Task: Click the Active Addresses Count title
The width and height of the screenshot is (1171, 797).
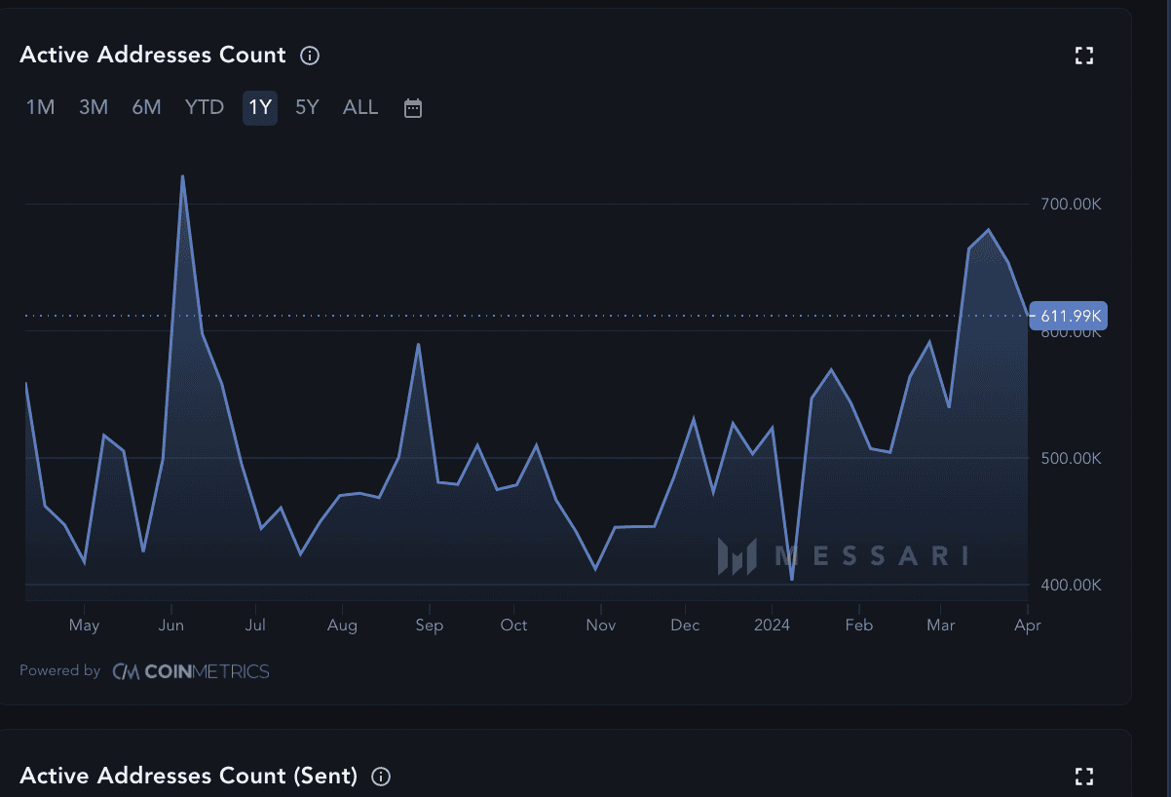Action: click(x=153, y=56)
